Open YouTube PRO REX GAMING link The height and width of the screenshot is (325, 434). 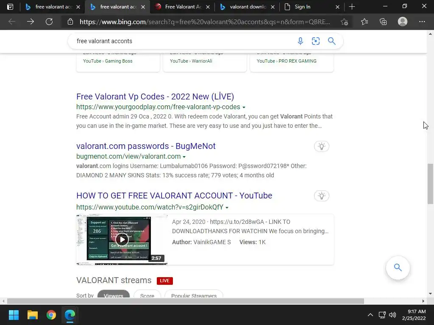(287, 61)
